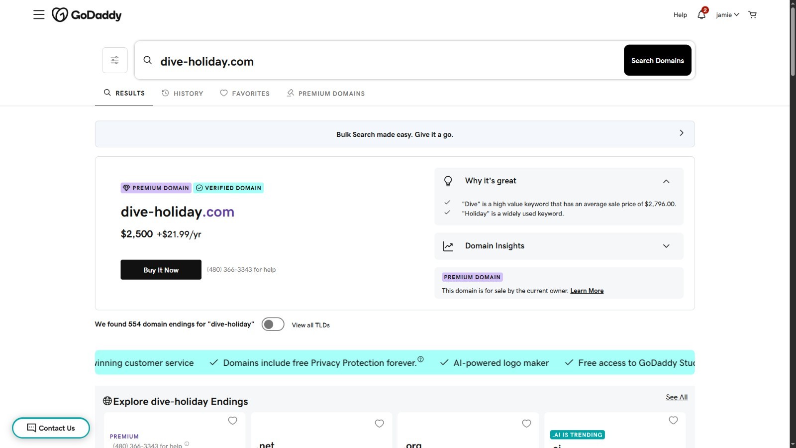Image resolution: width=796 pixels, height=448 pixels.
Task: Collapse the Why it's great section
Action: point(666,181)
